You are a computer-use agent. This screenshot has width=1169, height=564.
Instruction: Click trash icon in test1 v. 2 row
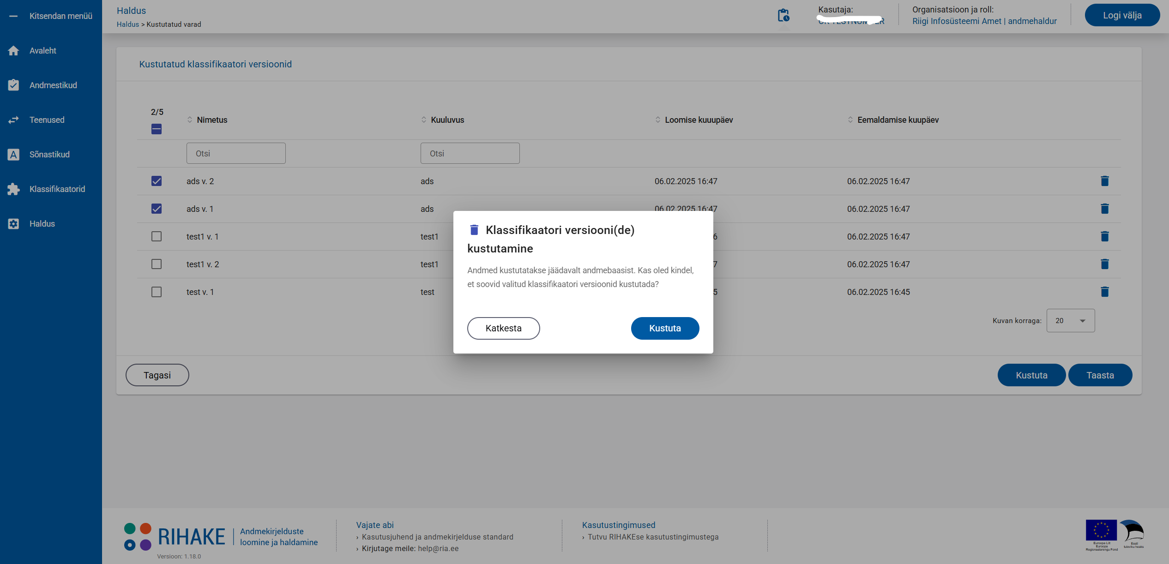pyautogui.click(x=1104, y=264)
